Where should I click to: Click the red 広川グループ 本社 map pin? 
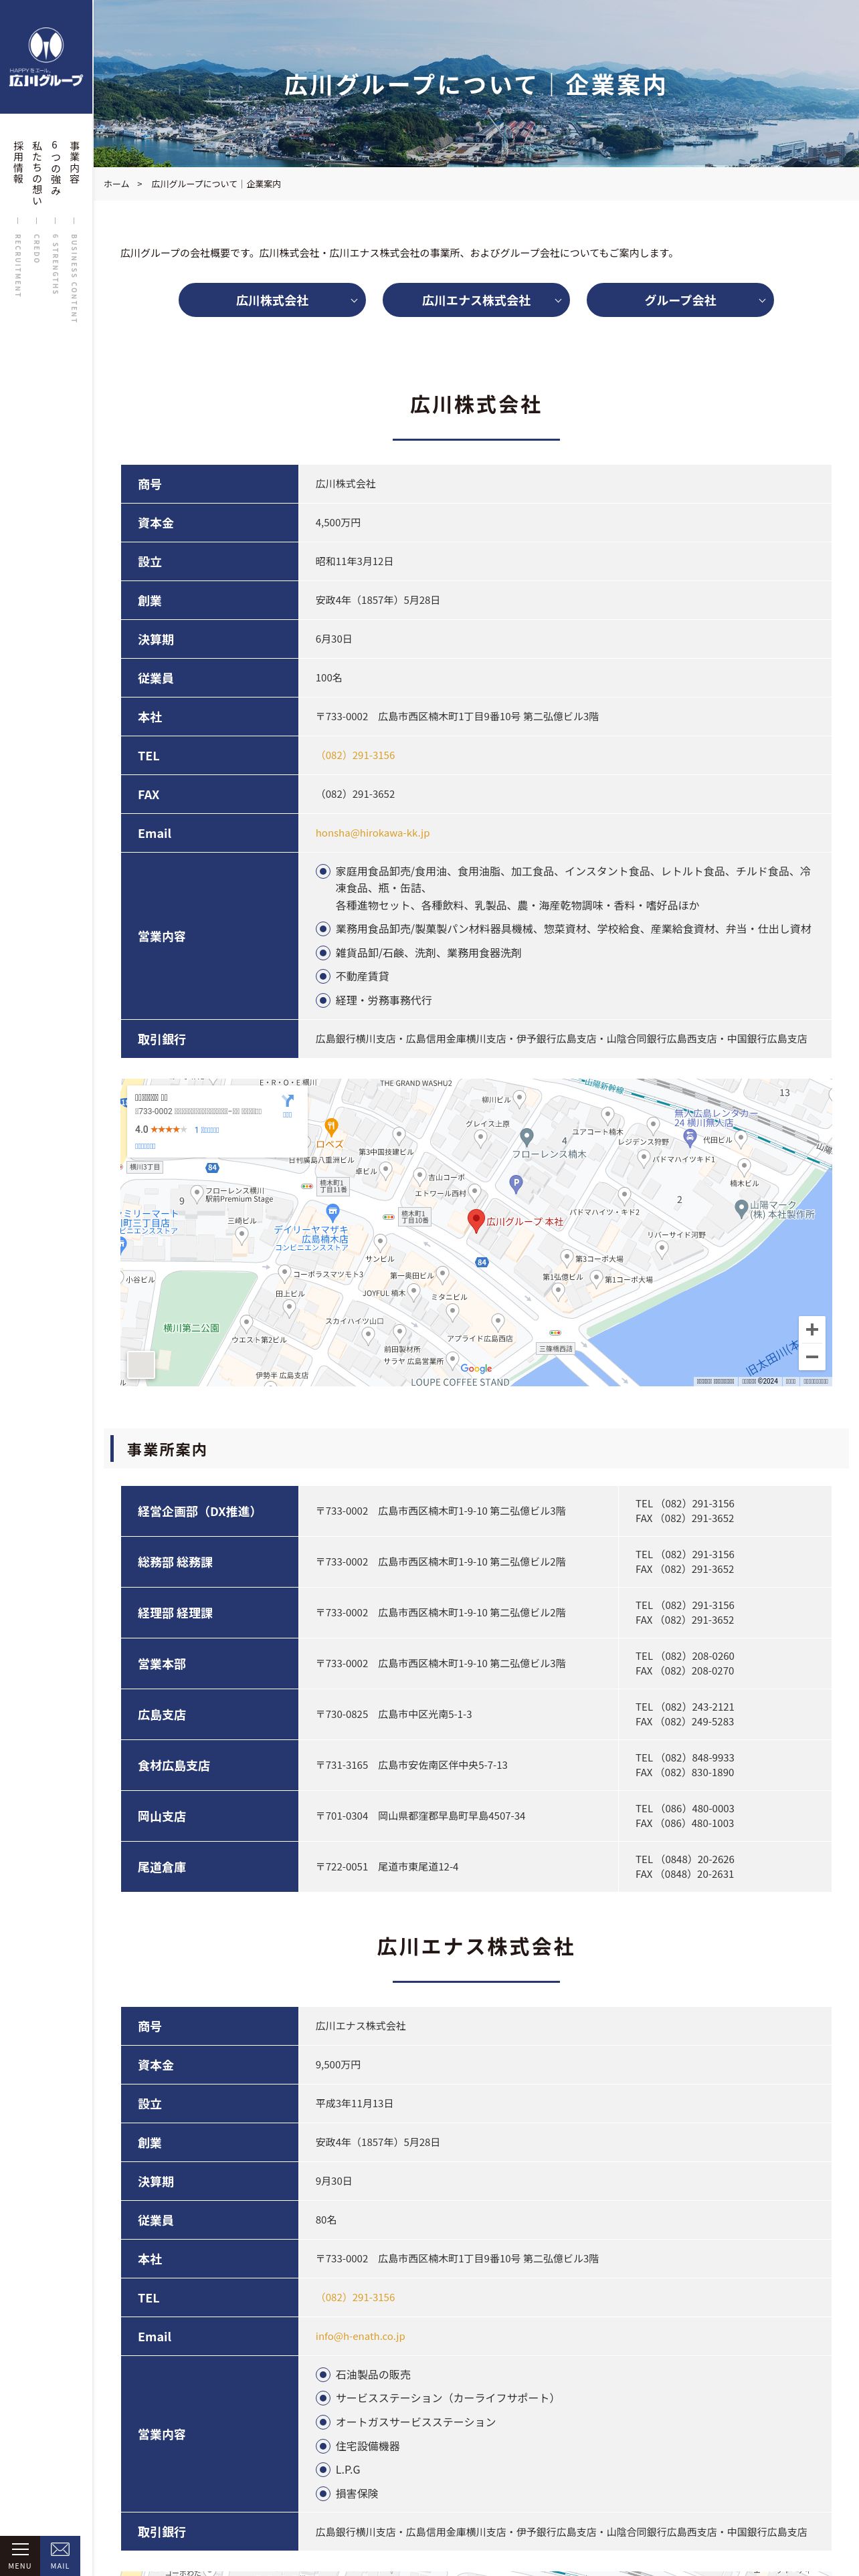pyautogui.click(x=477, y=1221)
